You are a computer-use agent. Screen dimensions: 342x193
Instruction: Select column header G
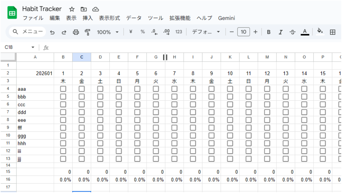[x=156, y=57]
